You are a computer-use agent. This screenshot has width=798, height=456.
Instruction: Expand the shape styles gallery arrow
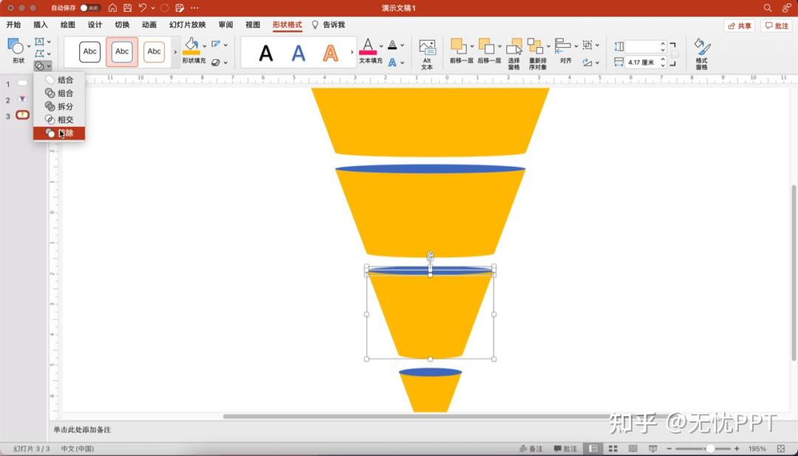point(175,52)
